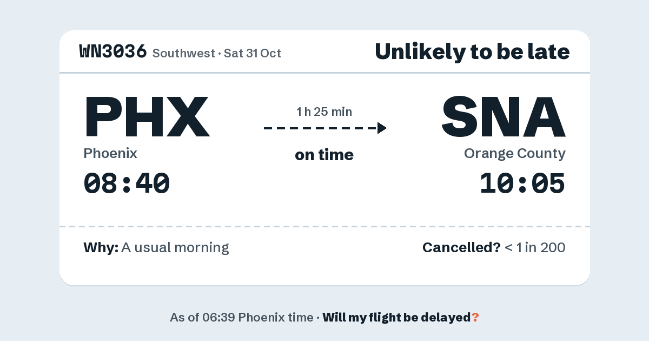This screenshot has width=649, height=341.
Task: Click the As of 06:39 Phoenix time text
Action: tap(241, 318)
